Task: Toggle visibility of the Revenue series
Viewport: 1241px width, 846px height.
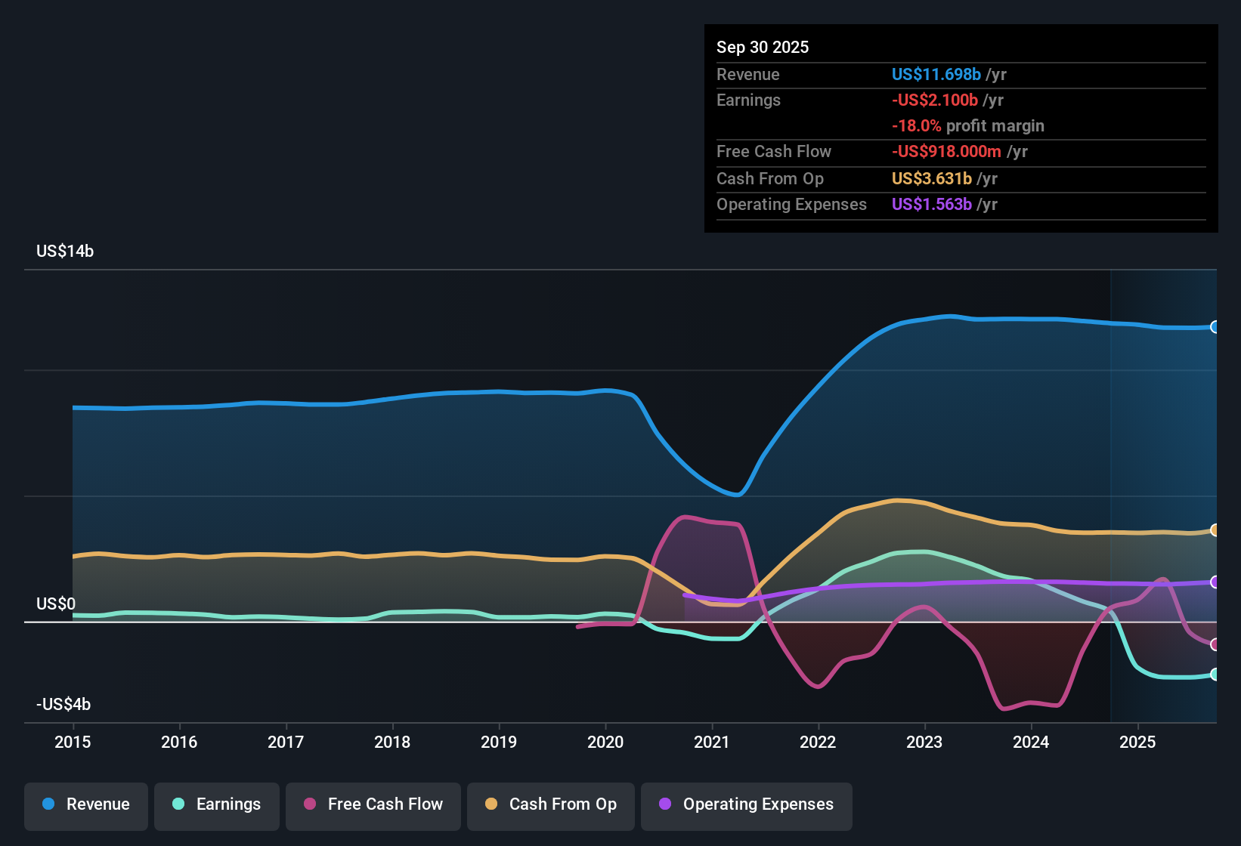Action: (x=85, y=804)
